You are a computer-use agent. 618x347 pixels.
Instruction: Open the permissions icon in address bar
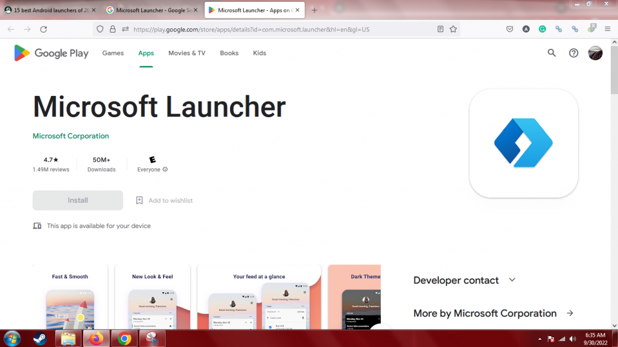(x=126, y=29)
